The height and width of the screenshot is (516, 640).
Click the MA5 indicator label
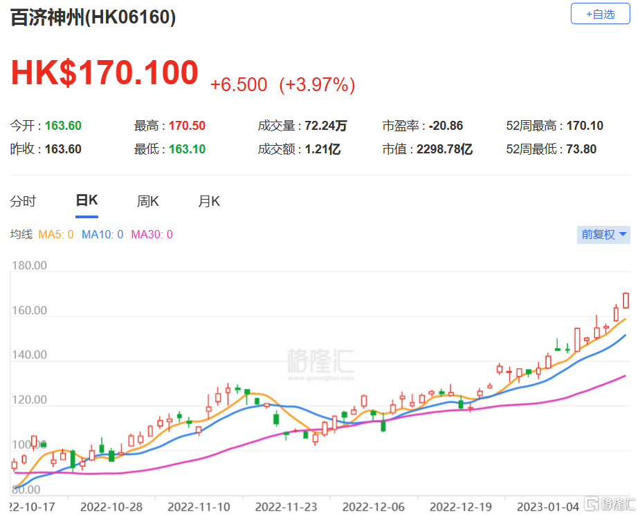(55, 235)
